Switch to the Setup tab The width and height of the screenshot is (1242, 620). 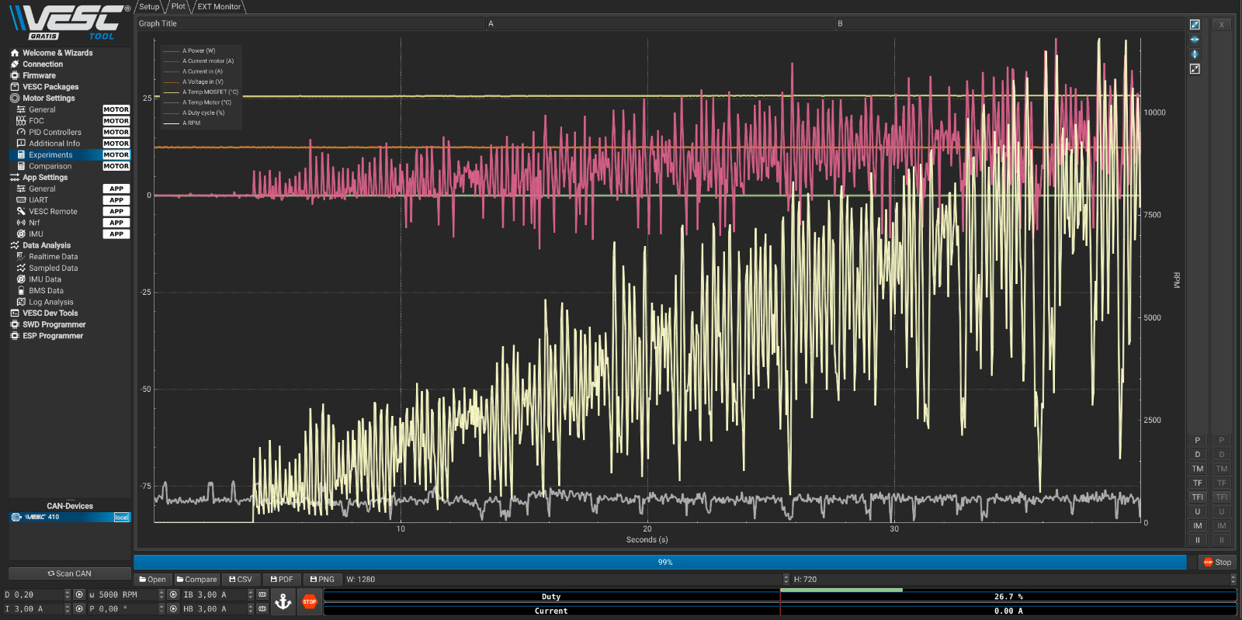pos(149,7)
